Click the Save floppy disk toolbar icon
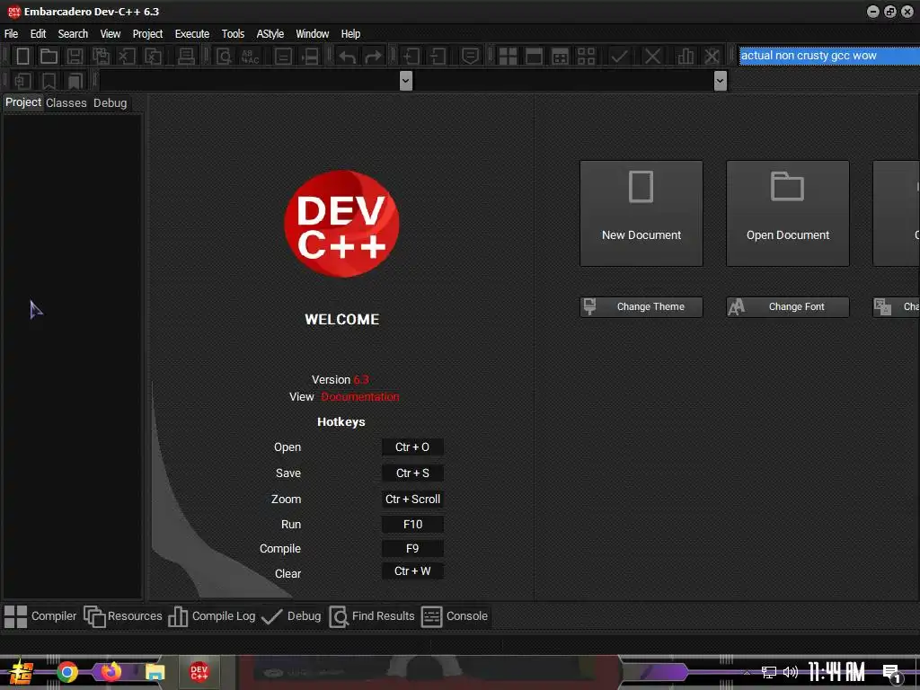 75,57
